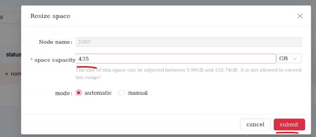Screen dimensions: 316x137
Task: Click the 'space capacity' field label
Action: (x=55, y=60)
